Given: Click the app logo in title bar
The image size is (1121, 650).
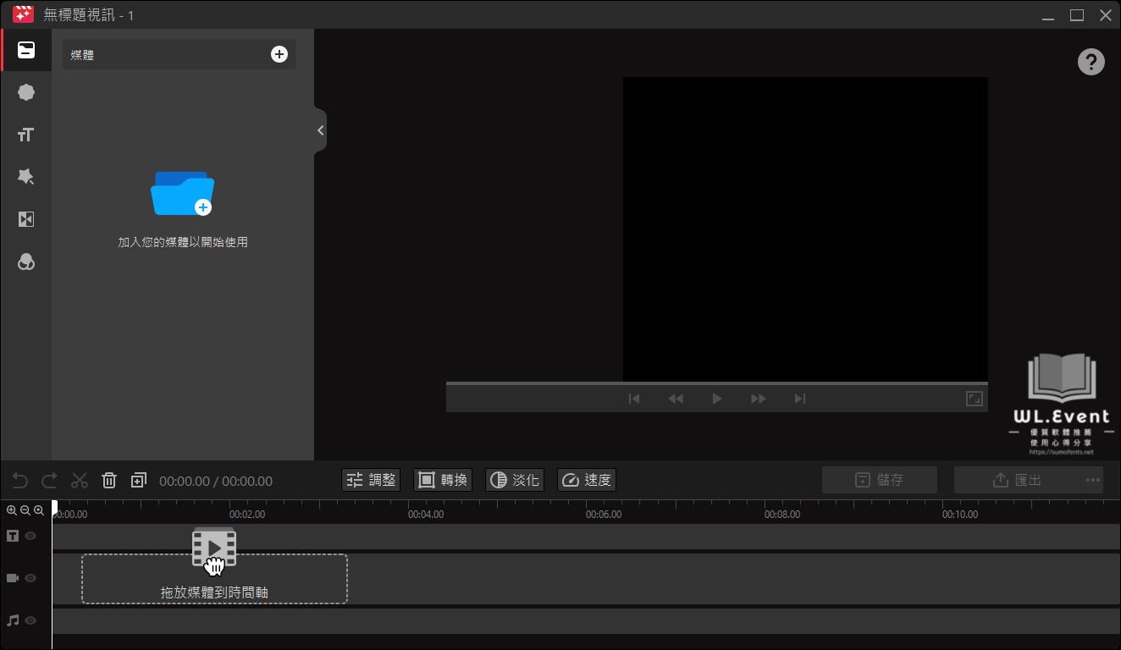Looking at the screenshot, I should pyautogui.click(x=24, y=14).
